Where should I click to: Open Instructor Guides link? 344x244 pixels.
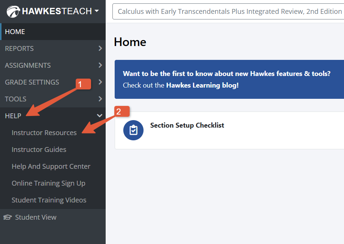click(39, 149)
